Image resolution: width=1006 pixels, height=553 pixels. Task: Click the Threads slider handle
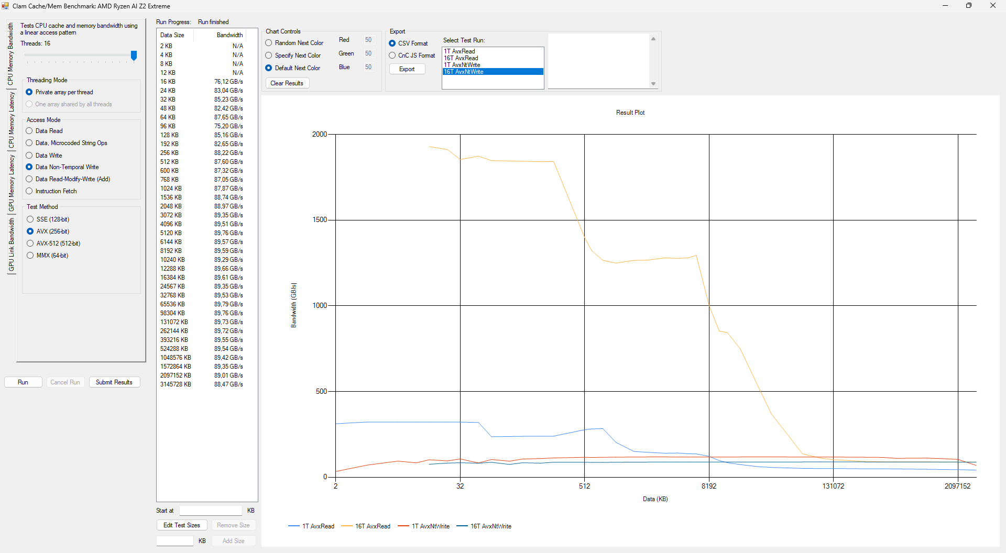[x=134, y=56]
